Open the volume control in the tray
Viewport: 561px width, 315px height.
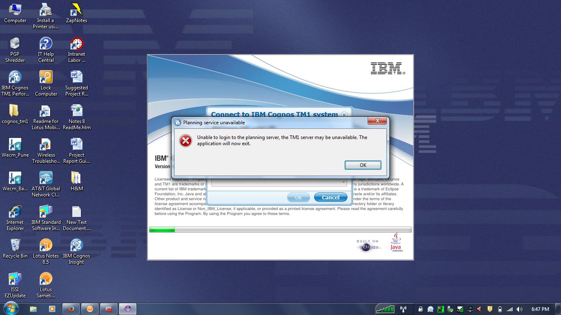point(520,309)
